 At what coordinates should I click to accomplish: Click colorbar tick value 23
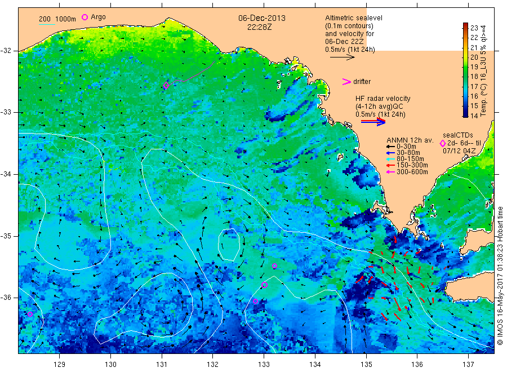(474, 28)
